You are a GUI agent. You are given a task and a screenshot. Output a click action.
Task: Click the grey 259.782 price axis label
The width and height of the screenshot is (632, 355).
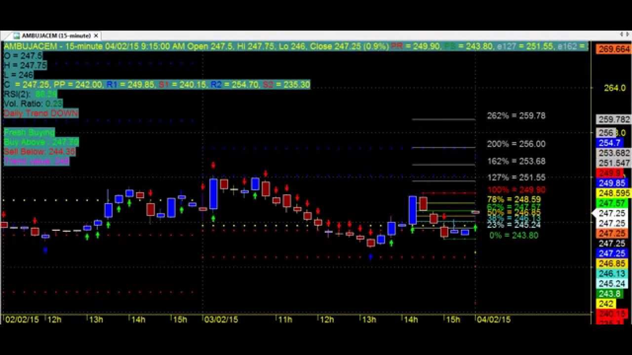614,119
